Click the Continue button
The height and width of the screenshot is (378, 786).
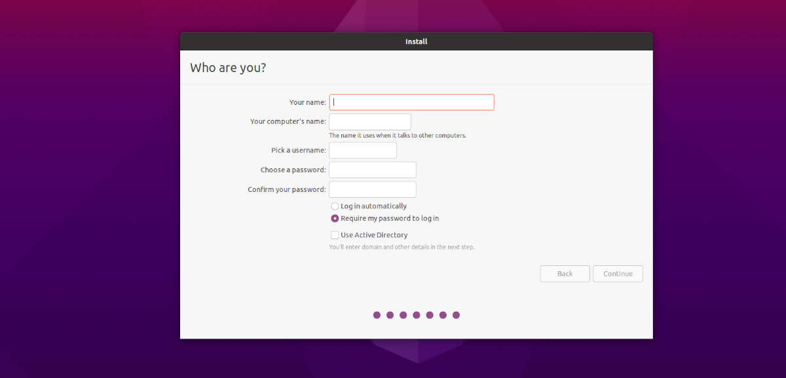pyautogui.click(x=618, y=274)
